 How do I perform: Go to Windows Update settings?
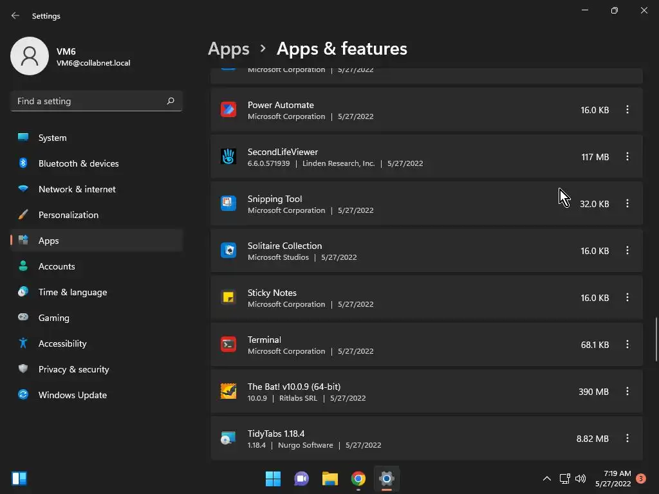(72, 395)
